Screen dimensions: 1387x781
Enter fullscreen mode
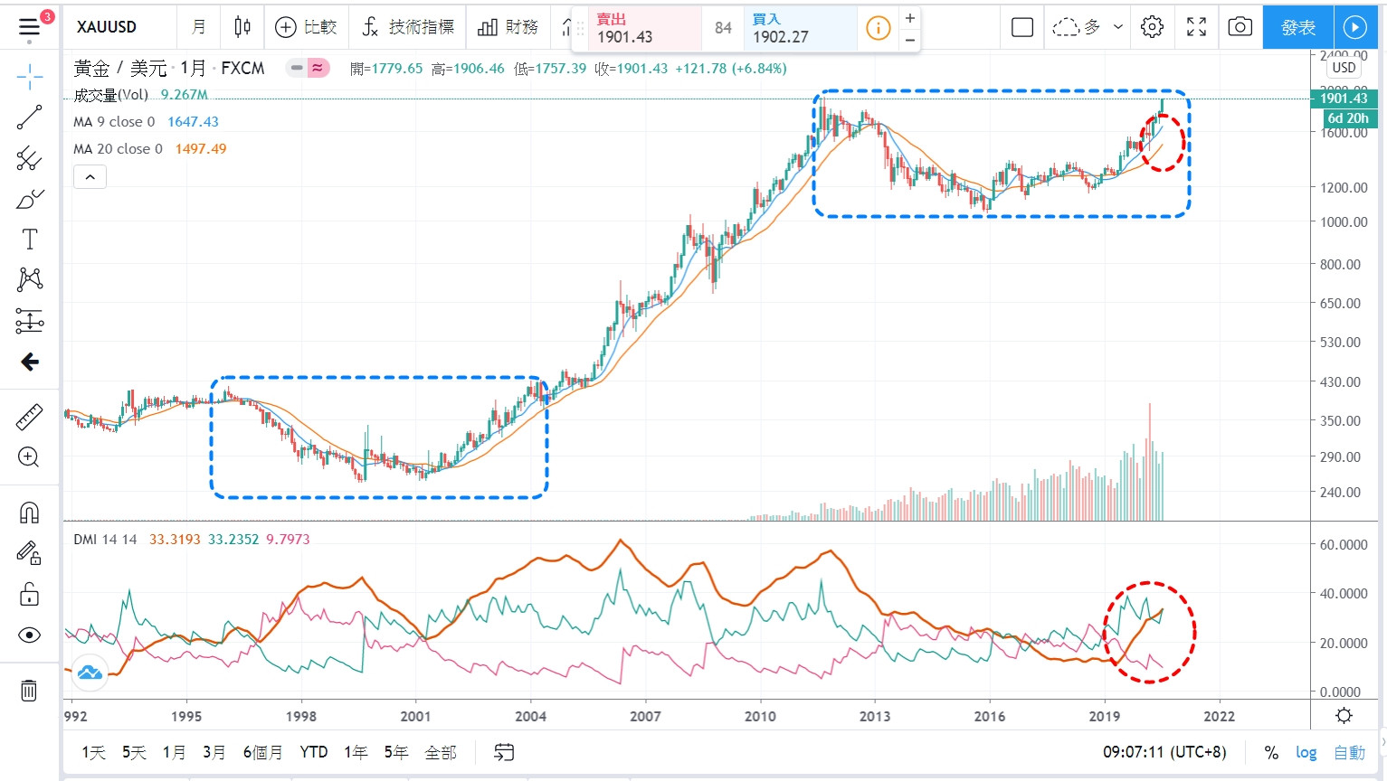(1196, 27)
